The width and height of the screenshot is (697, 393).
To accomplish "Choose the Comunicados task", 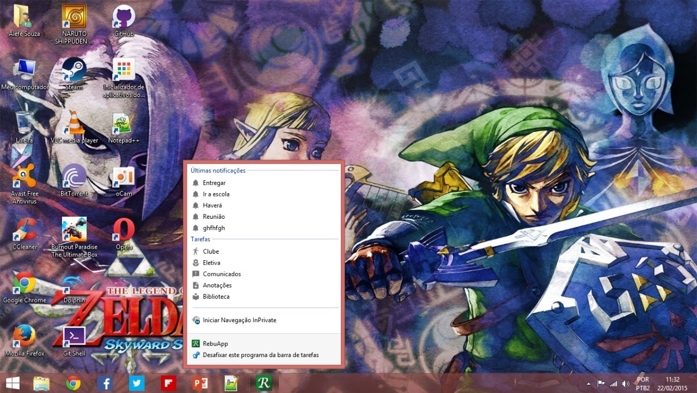I will (264, 274).
